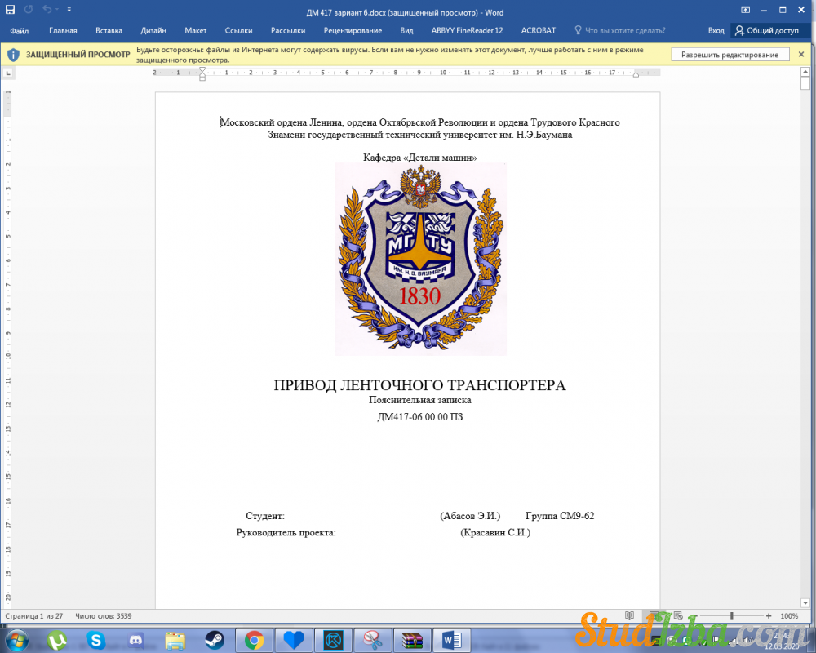Open the Вид tab
816x653 pixels.
point(406,31)
